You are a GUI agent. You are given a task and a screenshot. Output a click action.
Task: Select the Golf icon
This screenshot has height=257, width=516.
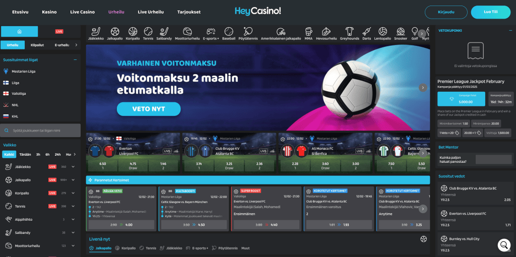415,34
